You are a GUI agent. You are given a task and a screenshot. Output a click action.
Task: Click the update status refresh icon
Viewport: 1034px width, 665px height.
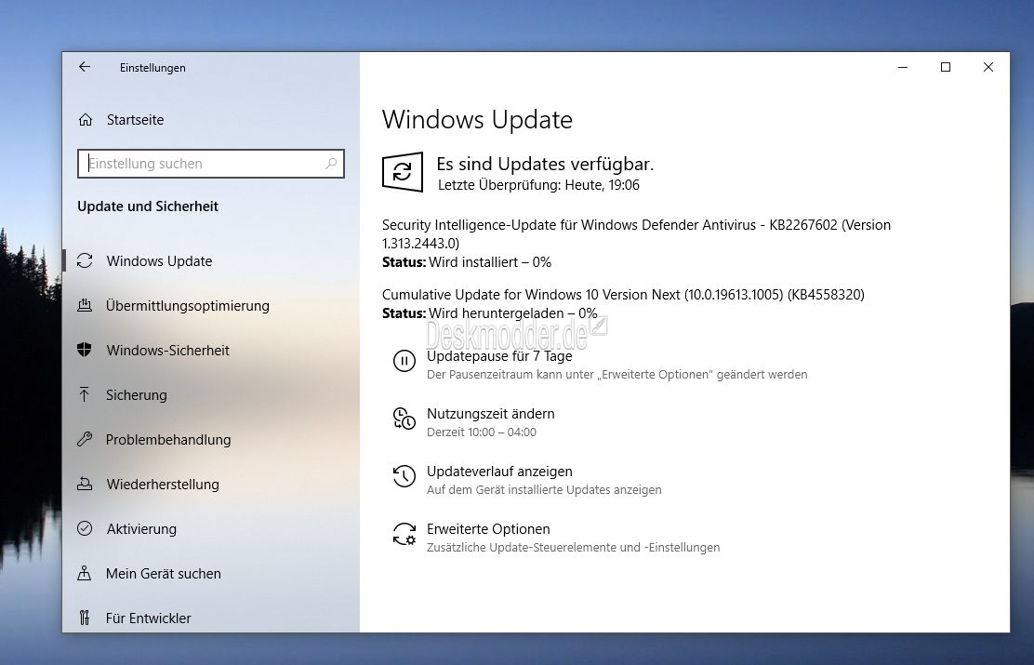click(403, 171)
